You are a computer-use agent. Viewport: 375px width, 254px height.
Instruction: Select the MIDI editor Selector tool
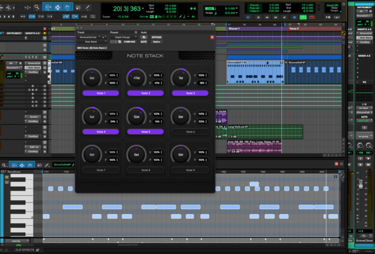pos(22,165)
